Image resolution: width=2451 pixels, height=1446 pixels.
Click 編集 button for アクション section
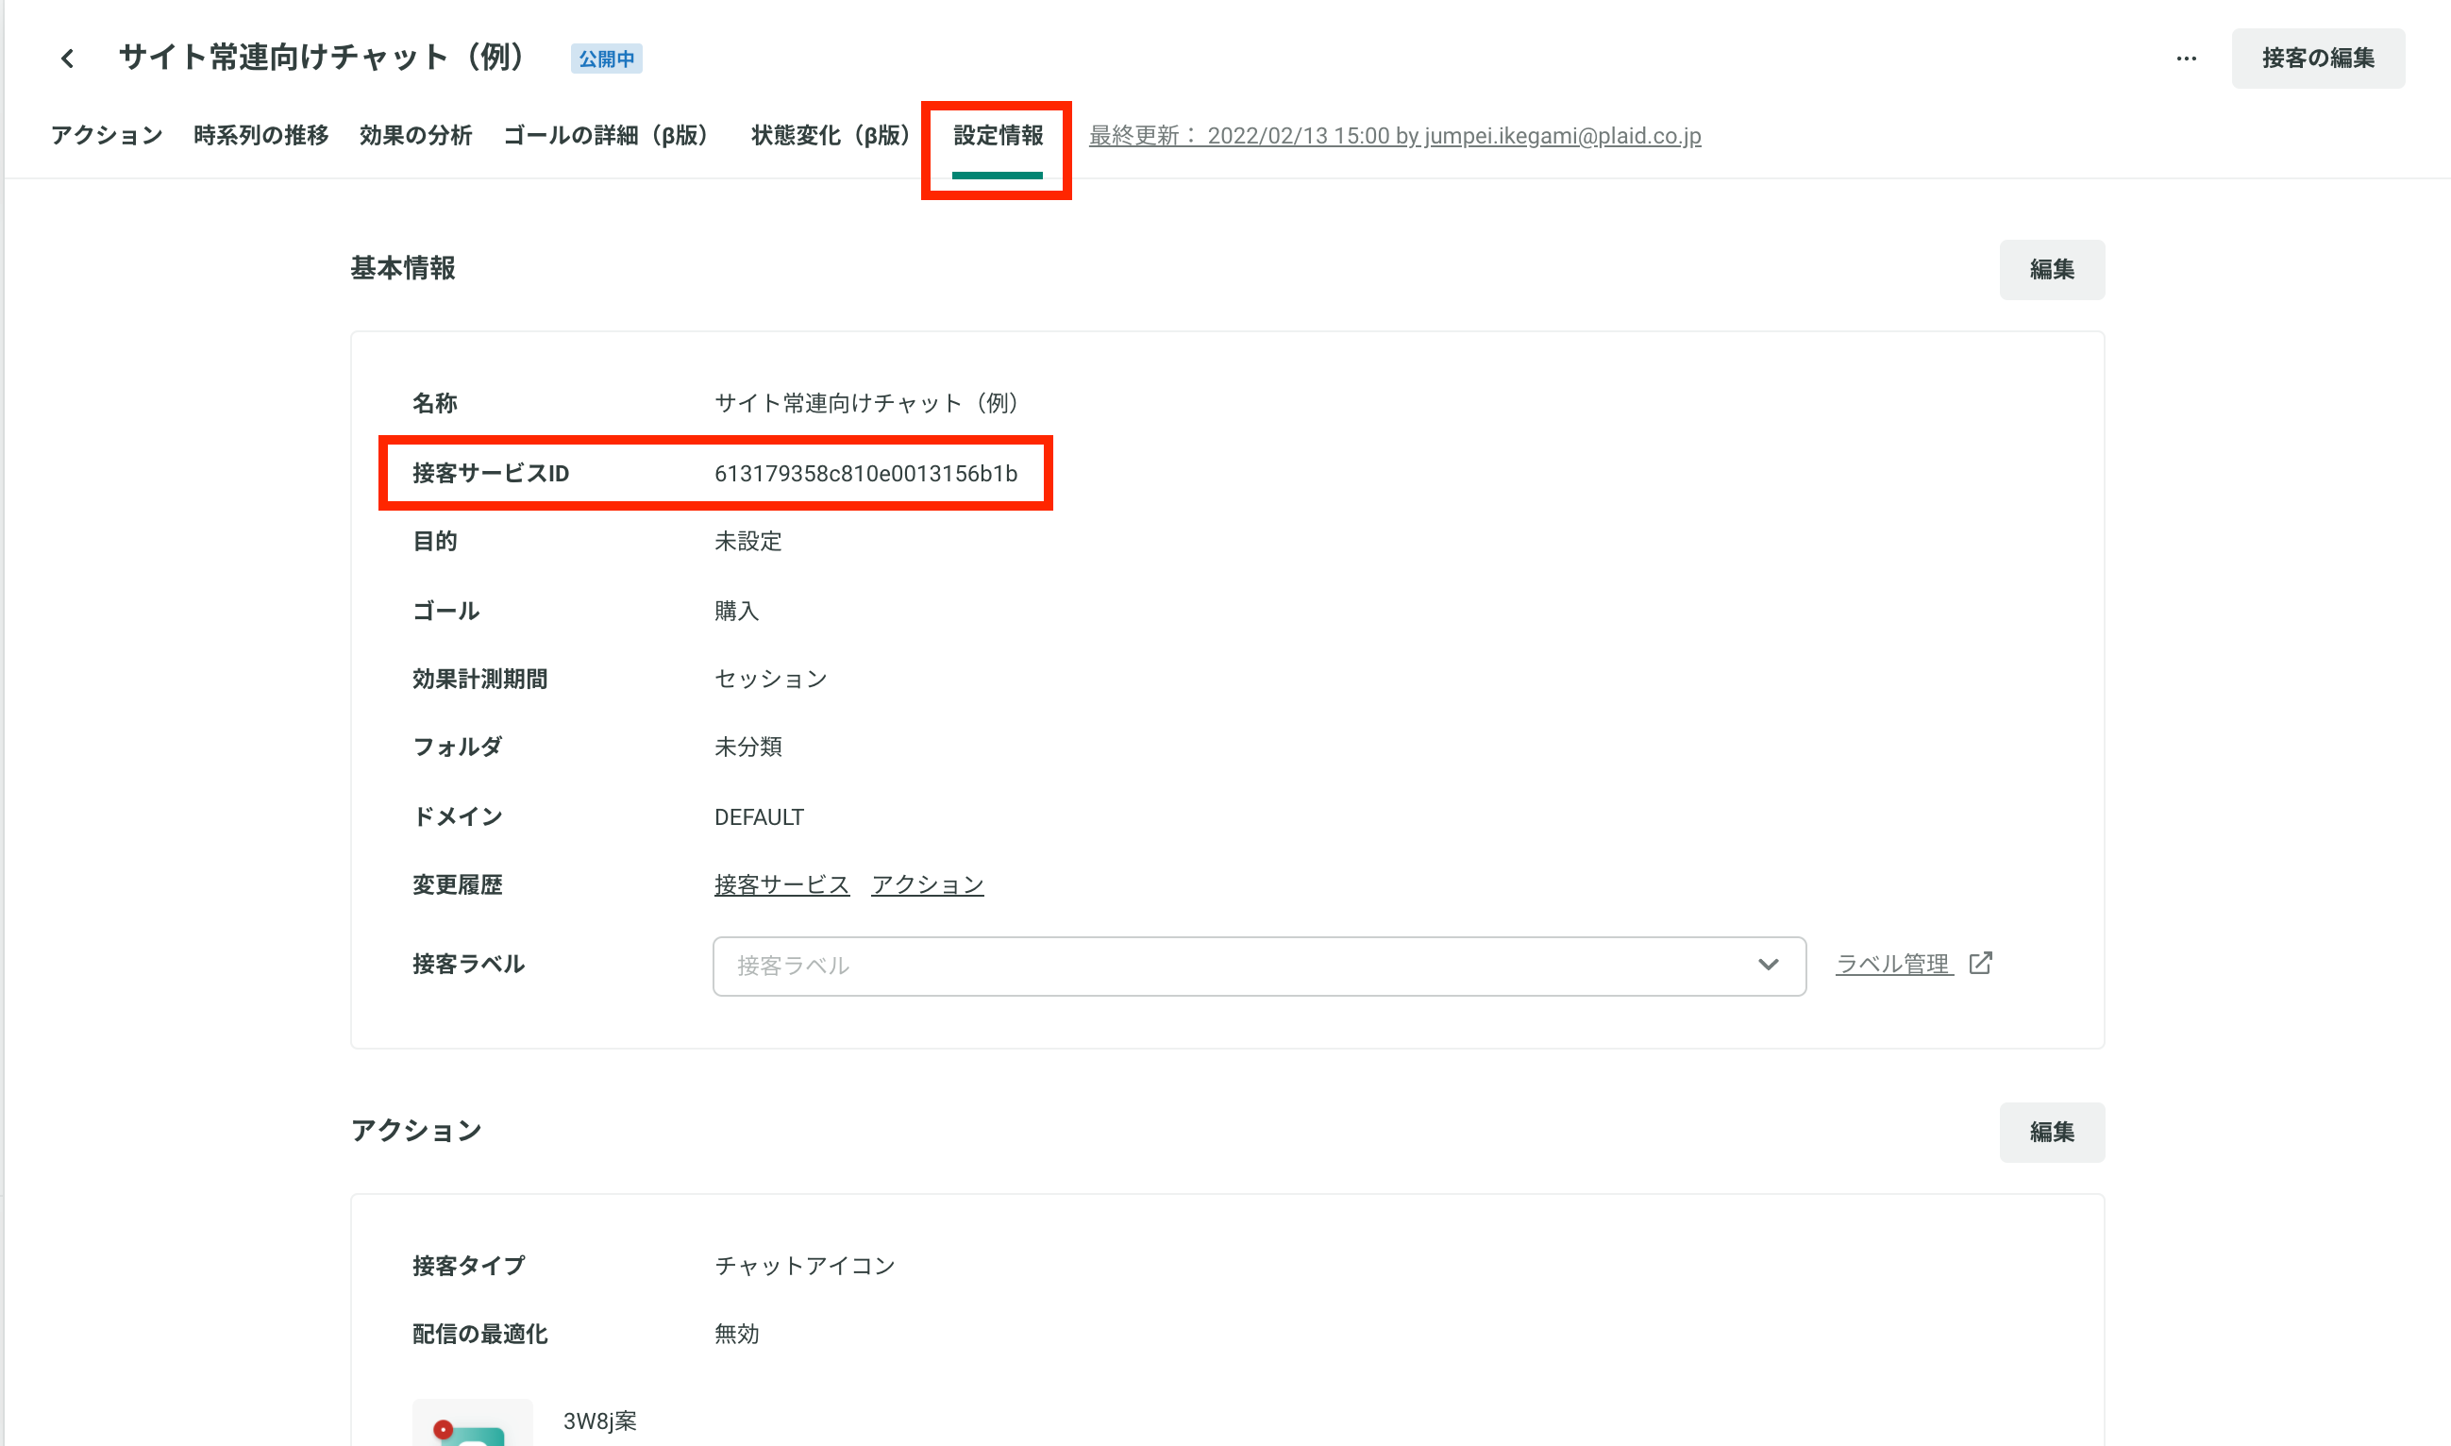tap(2052, 1132)
